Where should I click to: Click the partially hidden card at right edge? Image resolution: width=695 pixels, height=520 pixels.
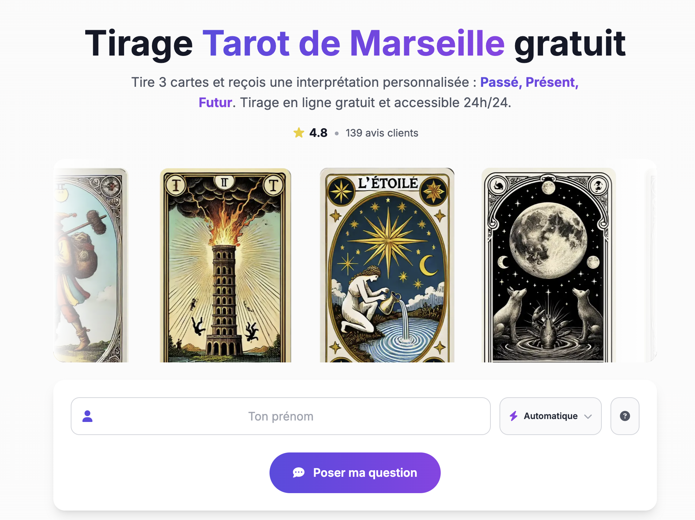(651, 265)
